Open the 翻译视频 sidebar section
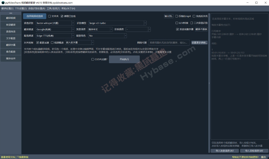Screen dimensions: 269x159 (x=11, y=18)
